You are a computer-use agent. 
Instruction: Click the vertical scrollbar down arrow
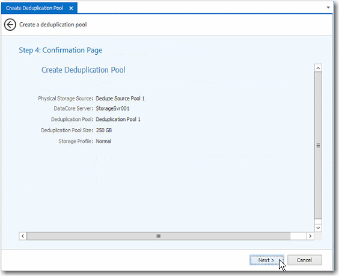click(318, 228)
